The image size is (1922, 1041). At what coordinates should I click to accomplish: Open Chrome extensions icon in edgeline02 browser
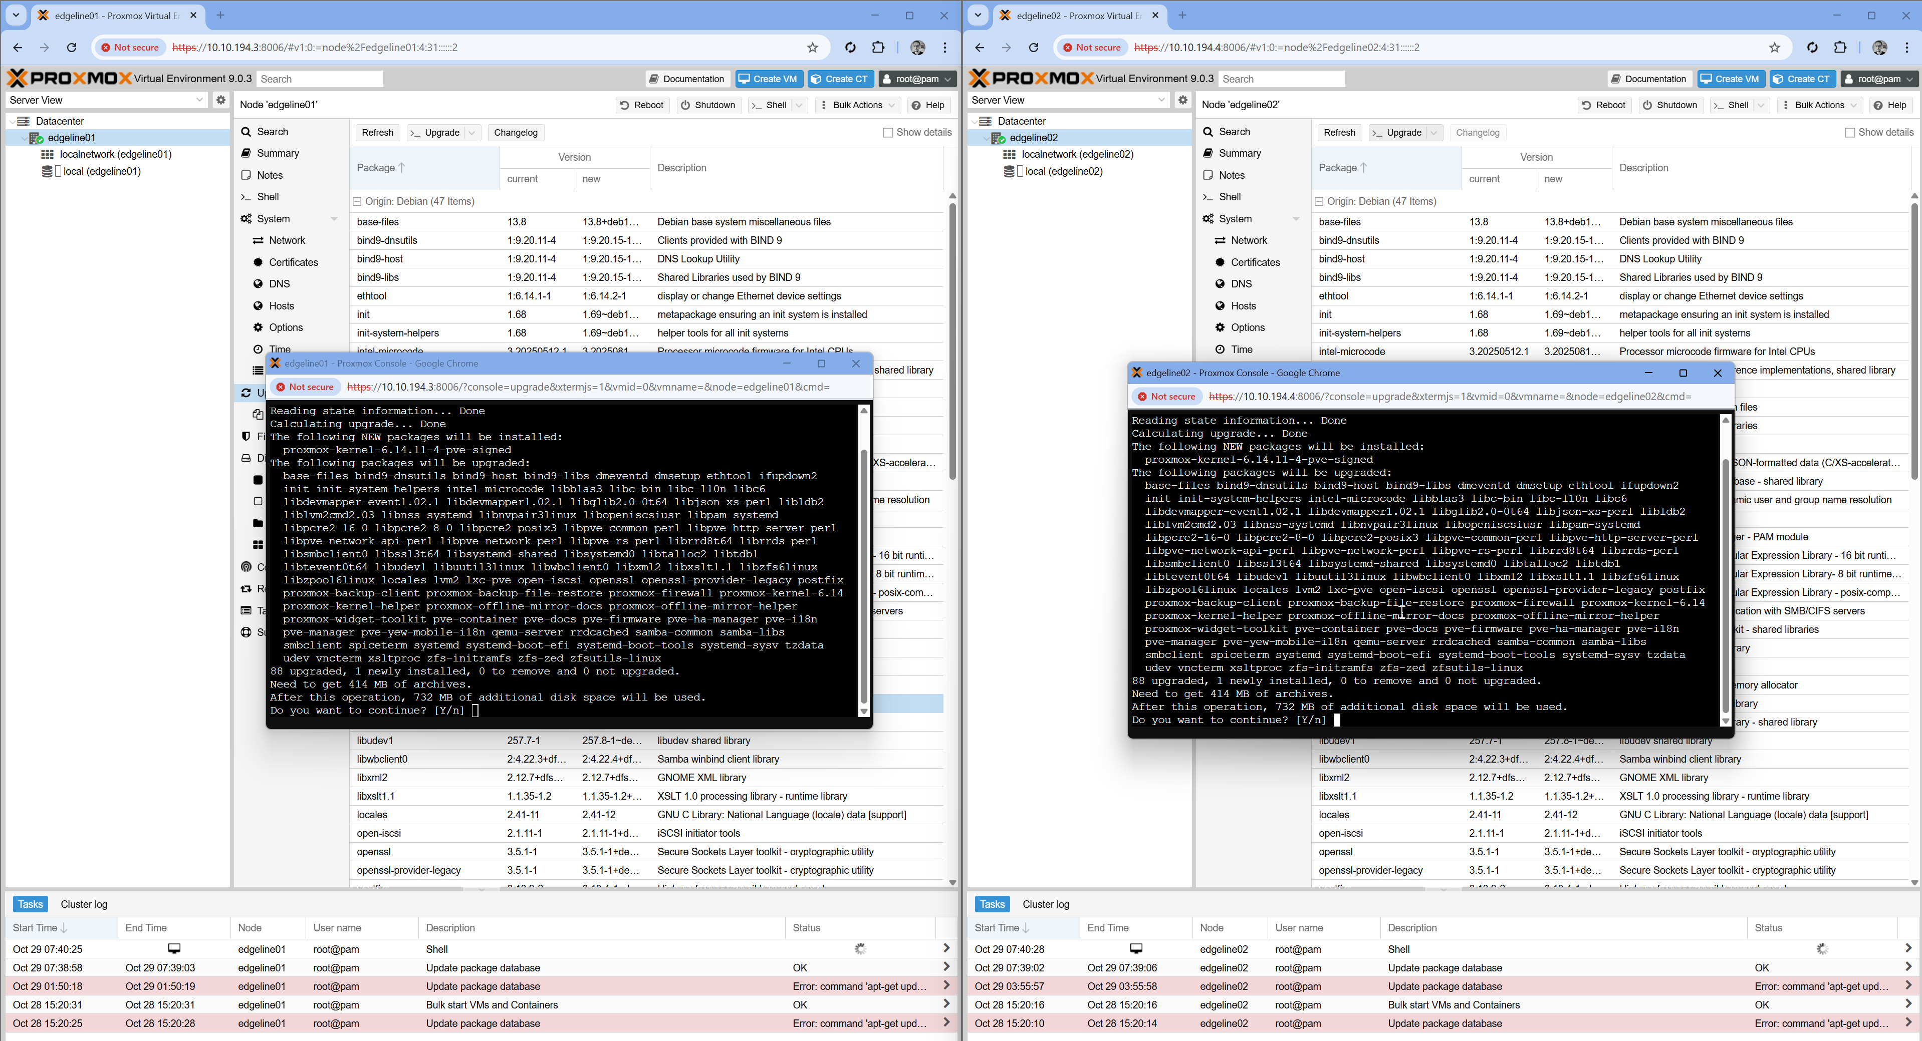(x=1840, y=48)
